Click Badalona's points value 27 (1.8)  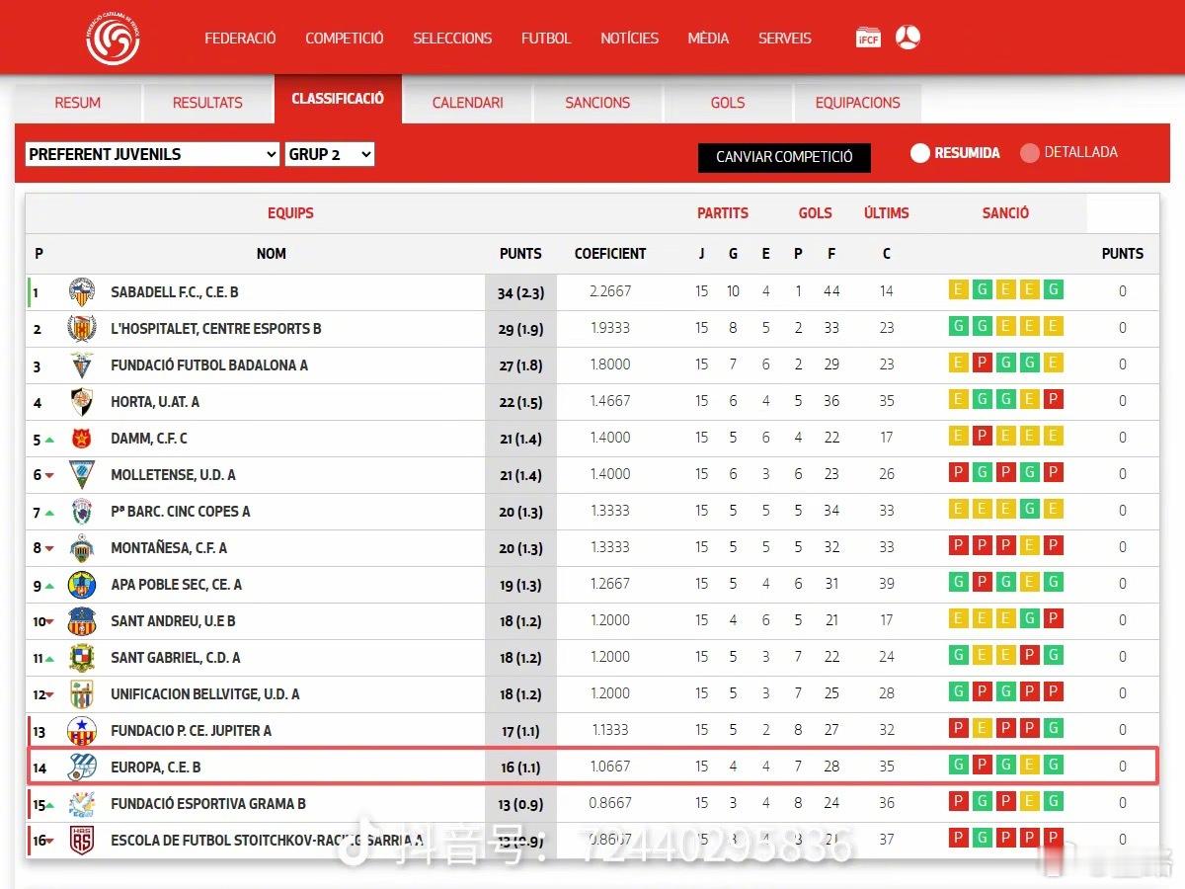click(520, 365)
